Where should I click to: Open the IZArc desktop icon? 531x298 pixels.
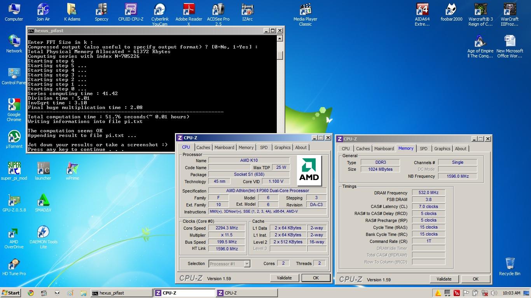(247, 12)
